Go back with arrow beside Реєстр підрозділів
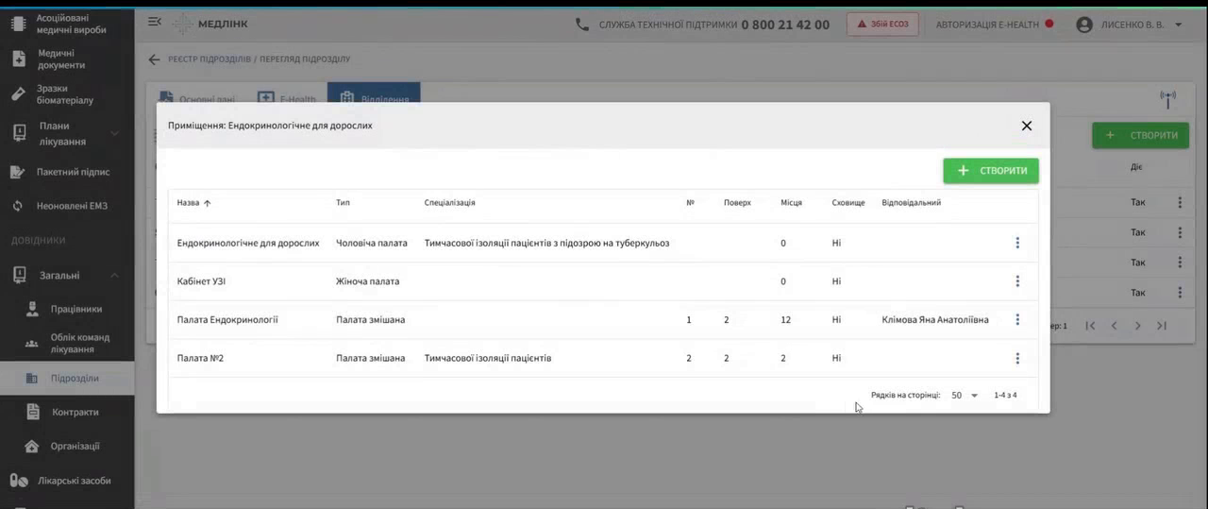Viewport: 1208px width, 509px height. (x=155, y=59)
